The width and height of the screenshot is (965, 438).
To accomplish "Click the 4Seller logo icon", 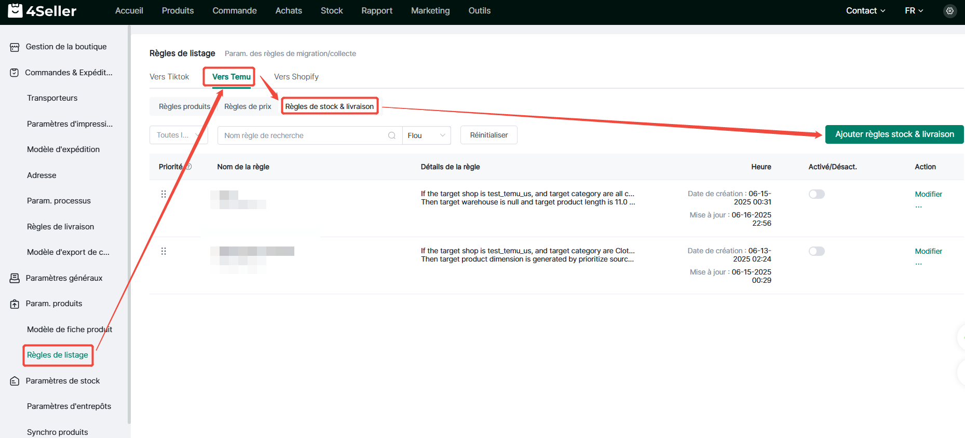I will tap(16, 10).
